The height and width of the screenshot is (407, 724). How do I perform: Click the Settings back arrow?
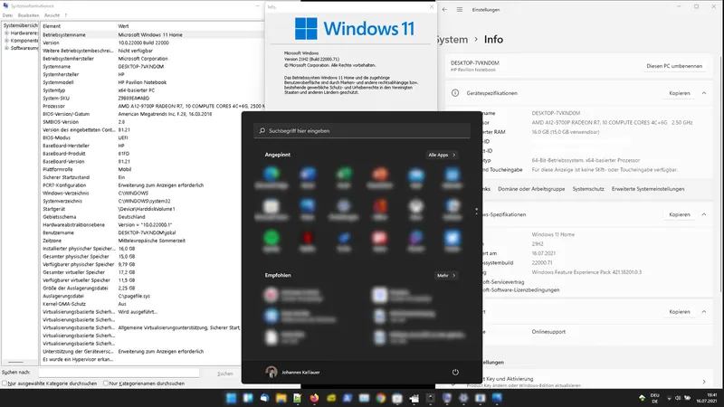tap(444, 9)
